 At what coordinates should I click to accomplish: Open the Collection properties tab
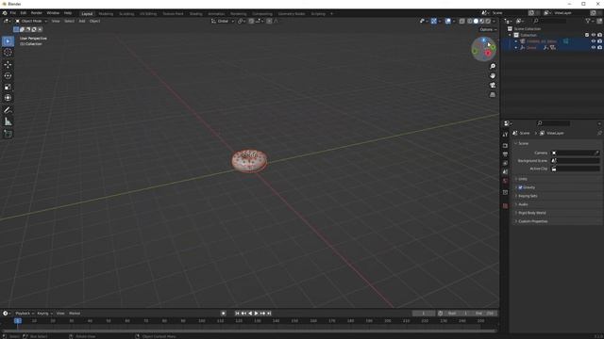coord(505,192)
